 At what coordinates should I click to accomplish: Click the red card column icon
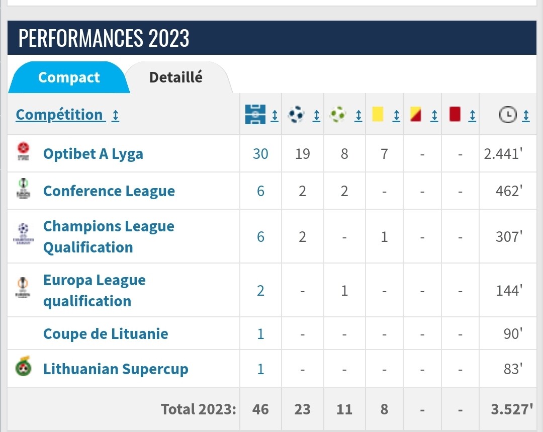coord(455,114)
